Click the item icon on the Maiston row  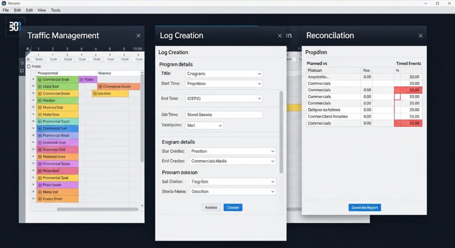(40, 101)
